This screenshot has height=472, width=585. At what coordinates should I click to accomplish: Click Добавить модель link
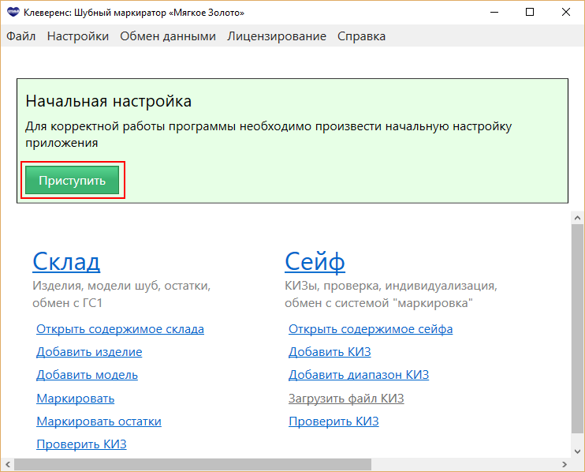(x=87, y=375)
